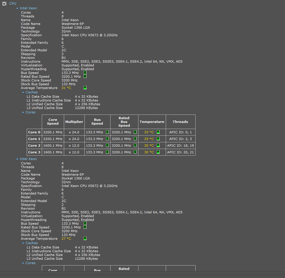This screenshot has height=278, width=285.
Task: Click the green graph icon beside the first processor's Bus Speed
Action: tap(85, 73)
